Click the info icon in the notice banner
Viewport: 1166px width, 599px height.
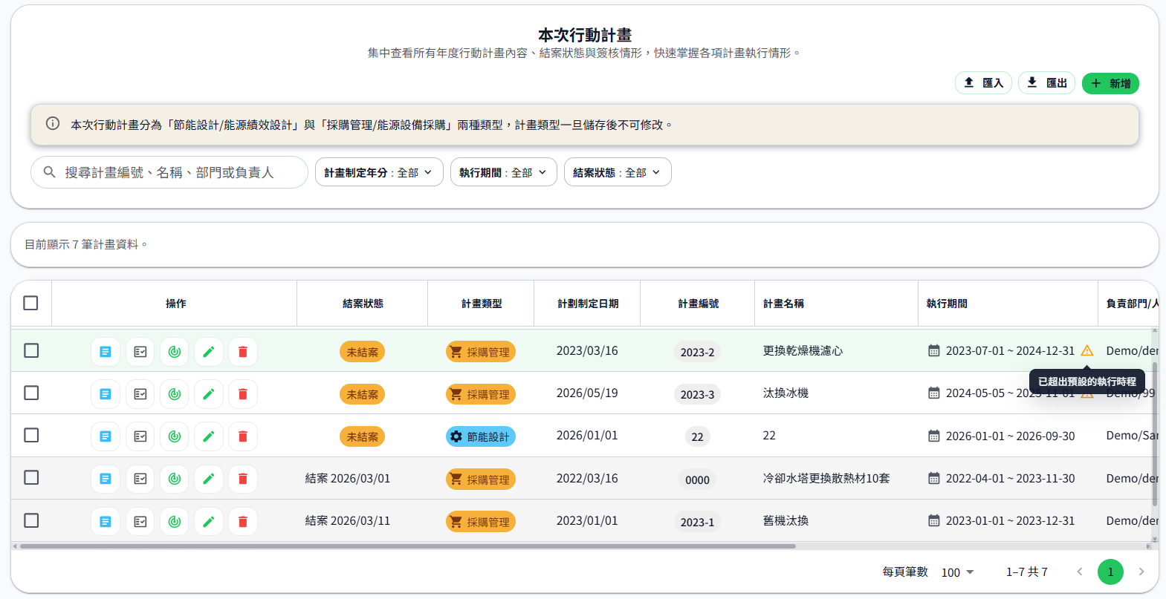(53, 124)
